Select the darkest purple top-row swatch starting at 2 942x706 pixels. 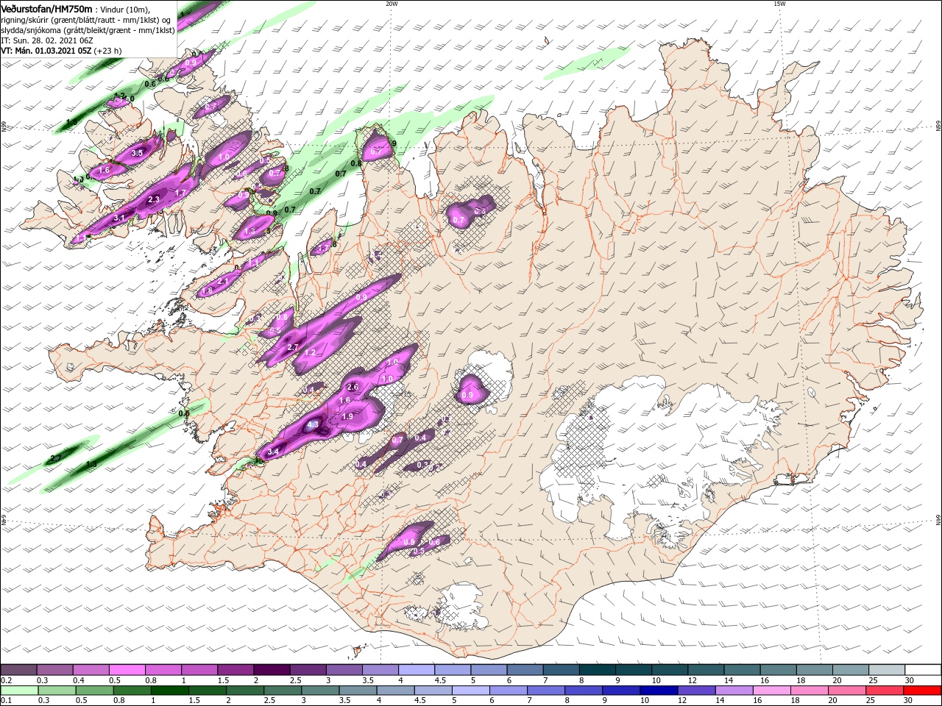coord(272,670)
